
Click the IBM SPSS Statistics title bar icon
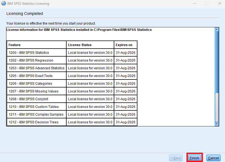pyautogui.click(x=3, y=4)
